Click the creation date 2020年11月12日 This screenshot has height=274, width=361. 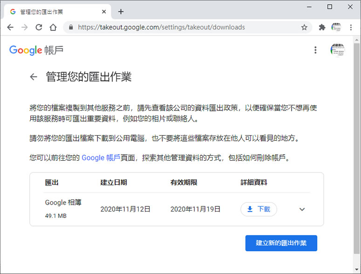pyautogui.click(x=125, y=209)
